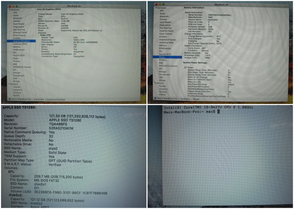This screenshot has height=209, width=294.
Task: Select Storage in the graphics window sidebar
Action: point(16,73)
